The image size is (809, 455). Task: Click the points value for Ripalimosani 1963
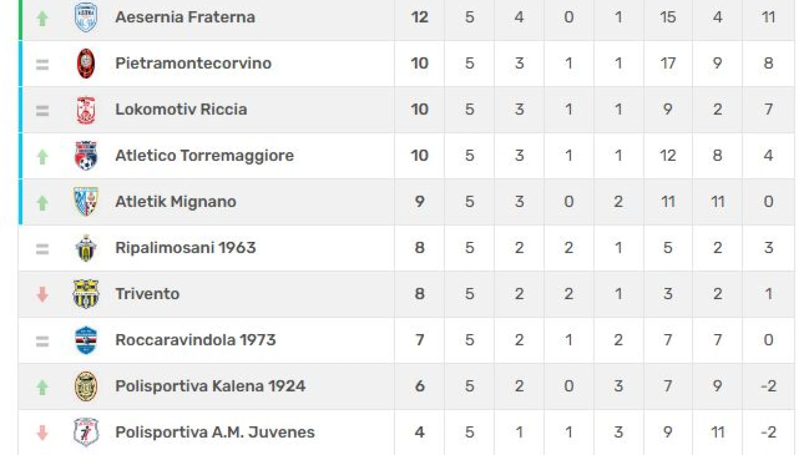tap(419, 248)
